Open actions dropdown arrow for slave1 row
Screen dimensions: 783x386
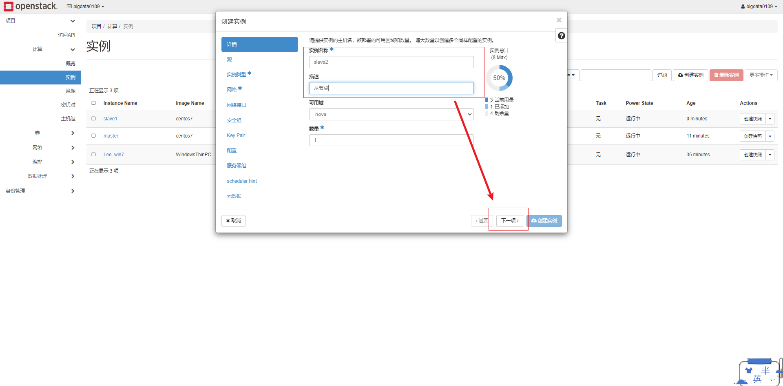pyautogui.click(x=770, y=119)
